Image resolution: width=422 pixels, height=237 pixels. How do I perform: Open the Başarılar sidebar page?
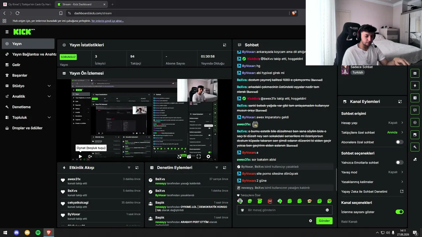click(28, 75)
